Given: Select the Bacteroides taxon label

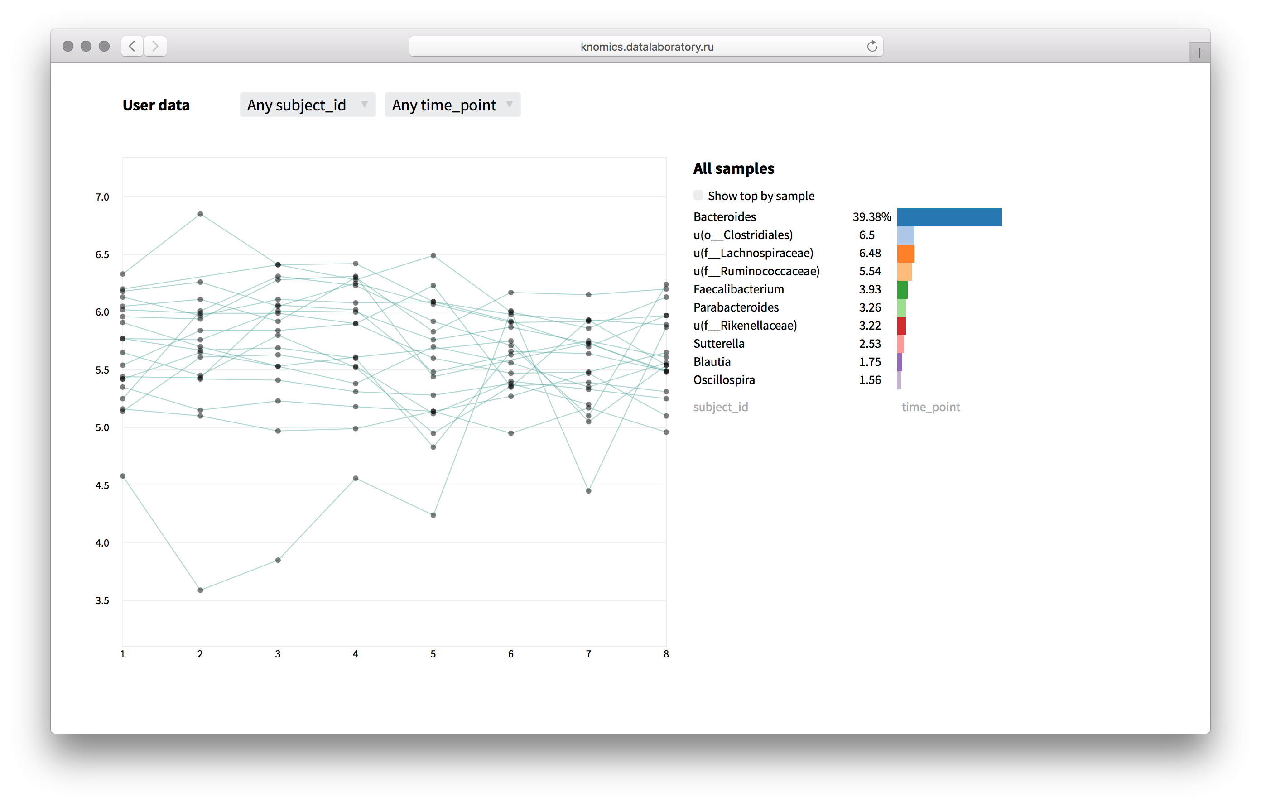Looking at the screenshot, I should (x=724, y=217).
